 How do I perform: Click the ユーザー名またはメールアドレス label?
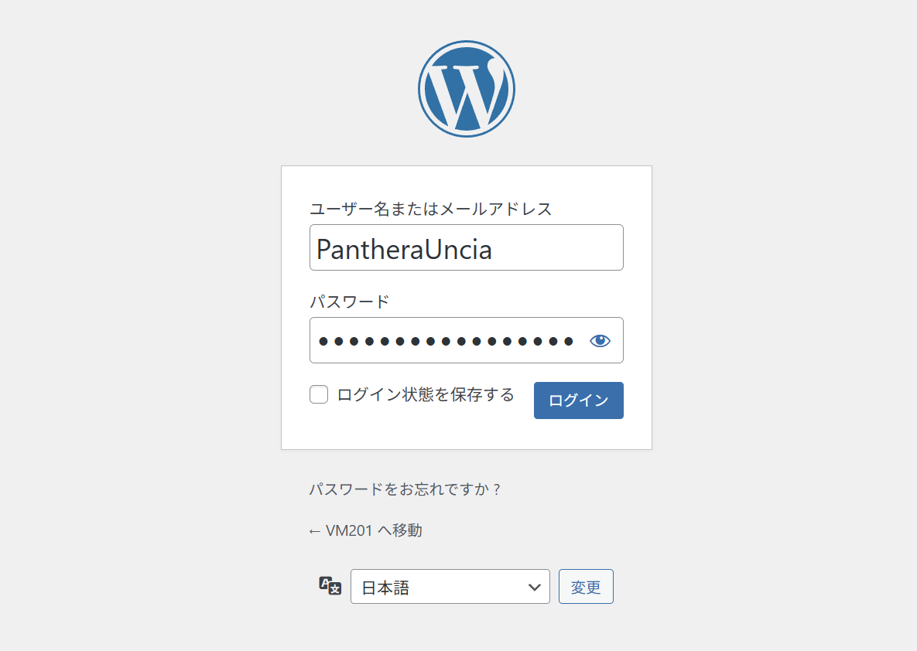point(431,209)
